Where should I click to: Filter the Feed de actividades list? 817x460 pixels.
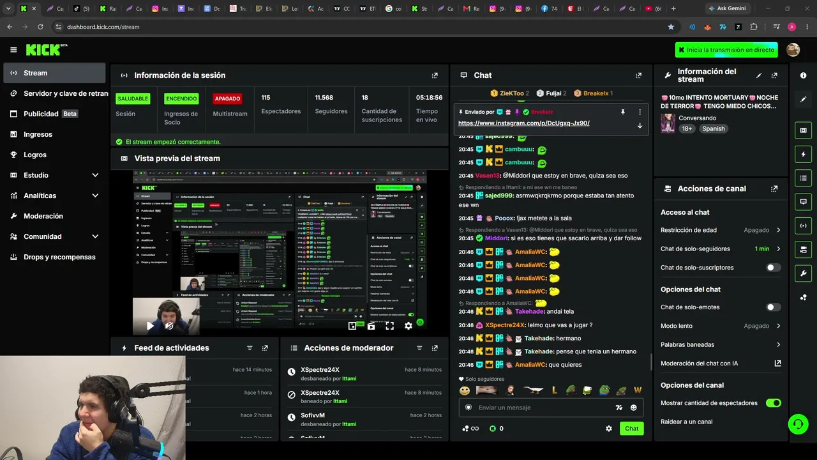(250, 348)
